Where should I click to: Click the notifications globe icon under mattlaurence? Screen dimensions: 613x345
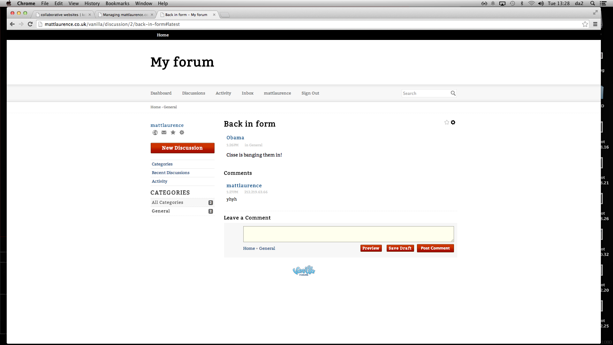155,133
